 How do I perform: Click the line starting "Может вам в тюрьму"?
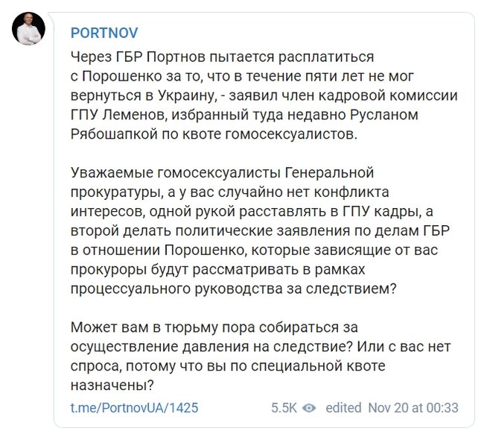point(214,327)
